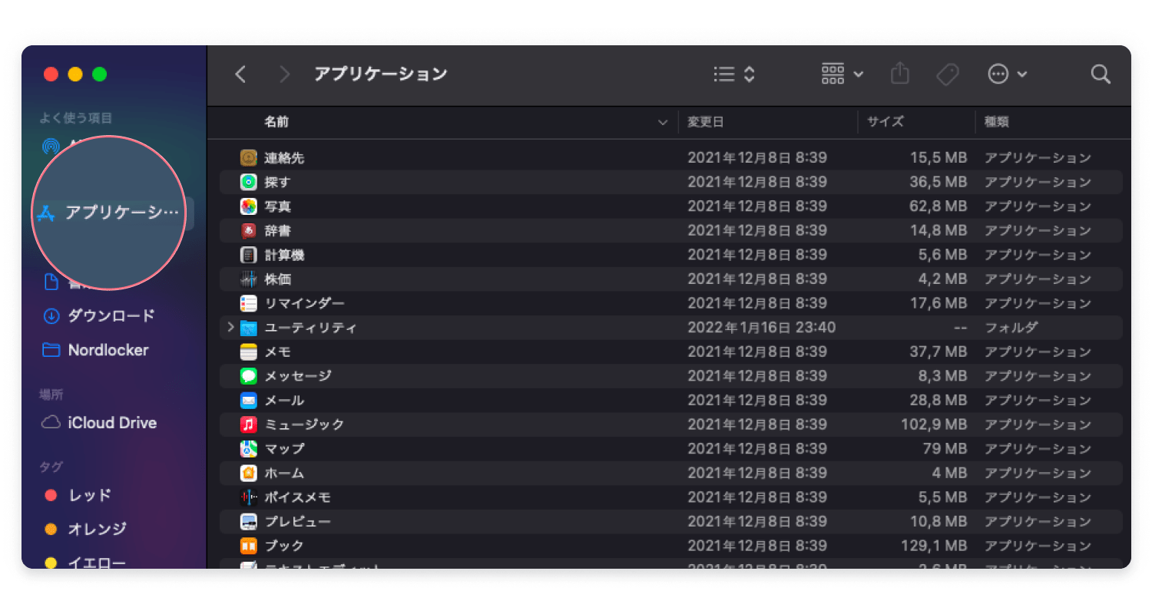Select the プレビュー app icon
The height and width of the screenshot is (614, 1152).
point(248,522)
